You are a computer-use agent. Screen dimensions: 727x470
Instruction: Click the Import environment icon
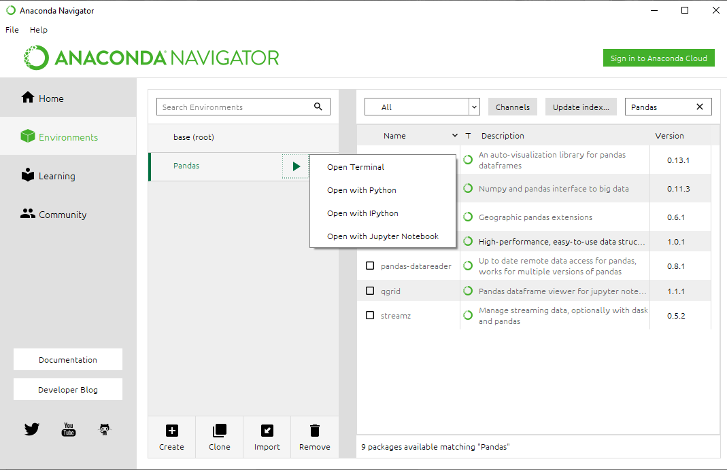coord(267,431)
